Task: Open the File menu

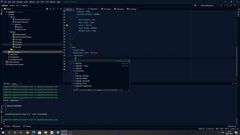Action: click(x=5, y=2)
